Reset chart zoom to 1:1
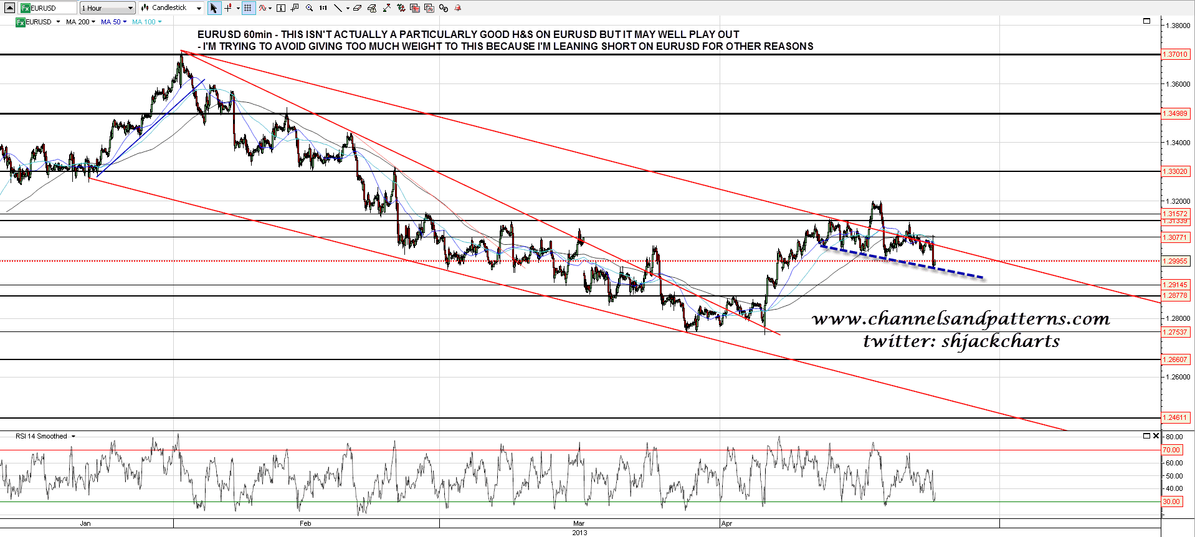Screen dimensions: 1195x537 [323, 8]
